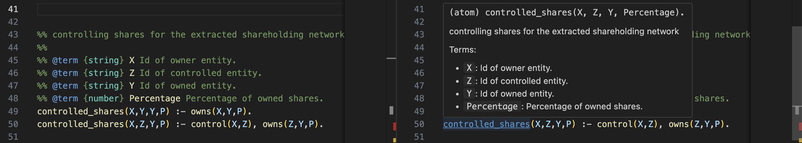Click the underlined controlled_shares link on line 50
Image resolution: width=802 pixels, height=143 pixels.
[486, 124]
